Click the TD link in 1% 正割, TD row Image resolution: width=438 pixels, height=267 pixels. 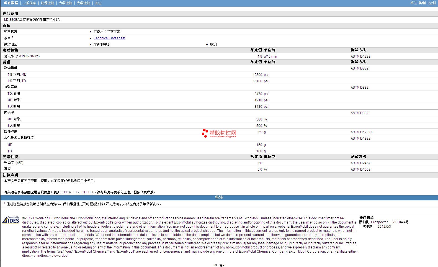pos(24,81)
